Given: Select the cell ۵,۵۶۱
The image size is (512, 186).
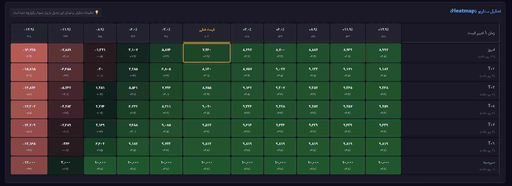Looking at the screenshot, I should pos(133,91).
